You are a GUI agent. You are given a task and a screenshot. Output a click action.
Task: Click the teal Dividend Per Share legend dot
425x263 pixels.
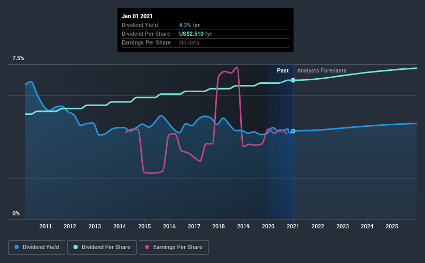tap(76, 247)
